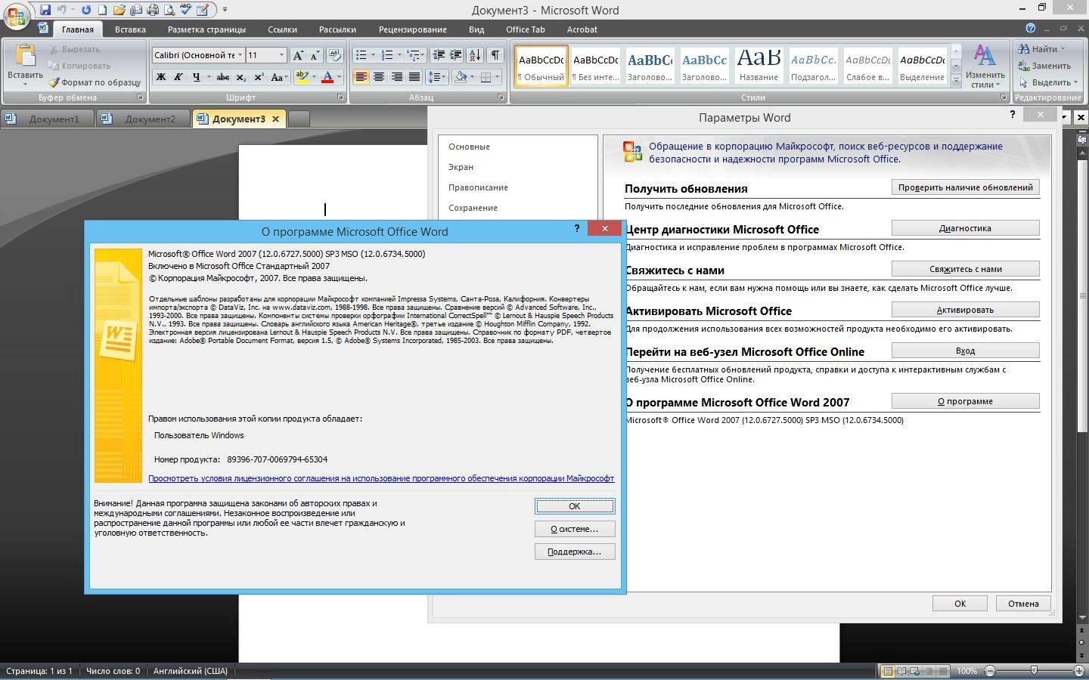The width and height of the screenshot is (1089, 680).
Task: Increase font size with grow font icon
Action: (x=298, y=55)
